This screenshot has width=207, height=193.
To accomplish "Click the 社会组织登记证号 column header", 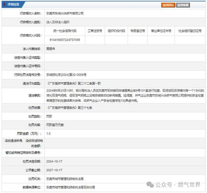I will pyautogui.click(x=190, y=31).
